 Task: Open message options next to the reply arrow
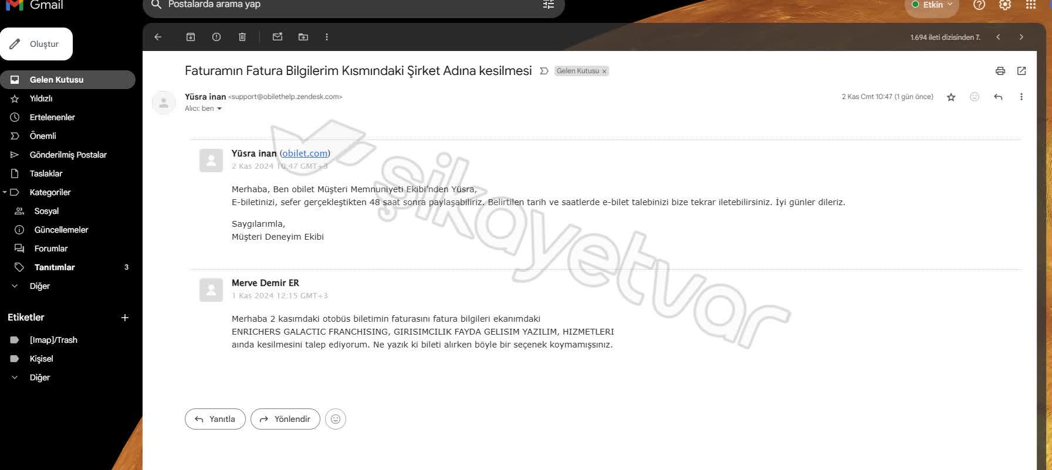coord(1021,97)
